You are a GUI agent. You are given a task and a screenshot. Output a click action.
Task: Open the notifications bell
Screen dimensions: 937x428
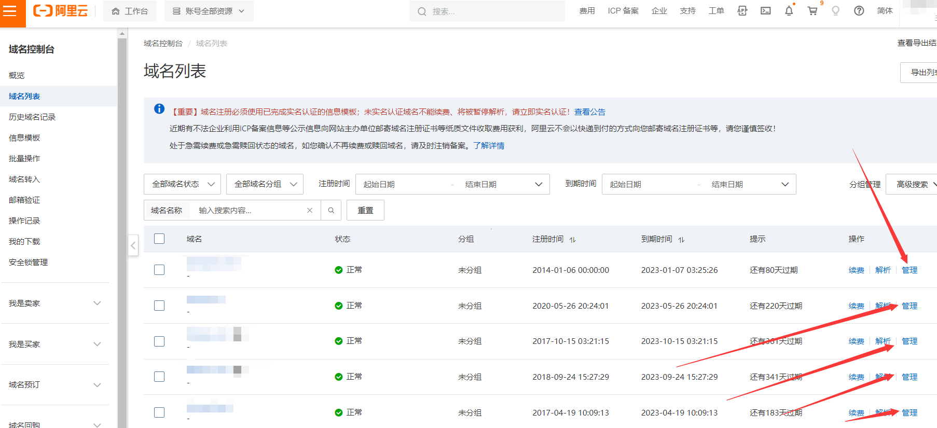click(x=789, y=11)
